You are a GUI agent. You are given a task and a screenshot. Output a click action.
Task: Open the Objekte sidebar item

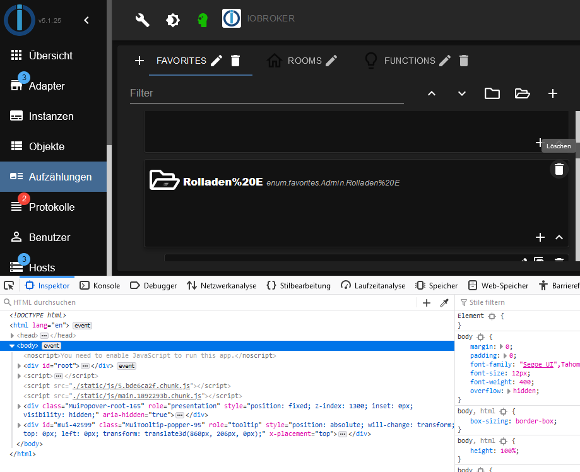pos(53,146)
